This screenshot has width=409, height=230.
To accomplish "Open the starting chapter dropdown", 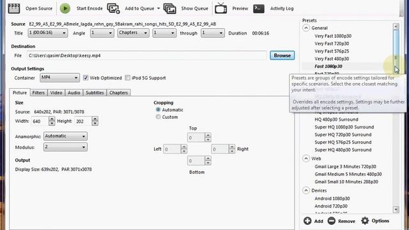I will click(164, 33).
